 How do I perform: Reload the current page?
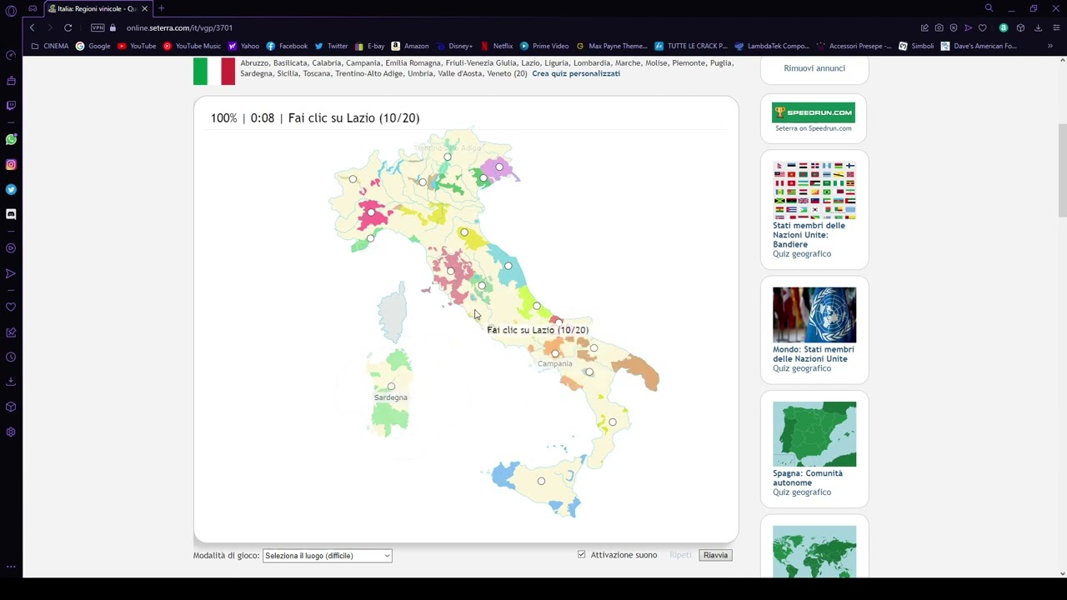click(68, 27)
